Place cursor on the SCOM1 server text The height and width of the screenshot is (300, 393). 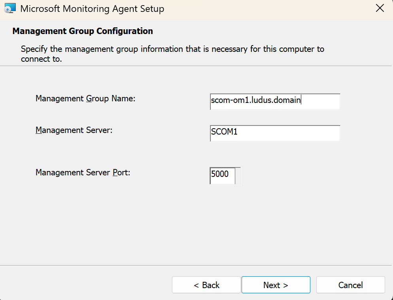click(x=224, y=132)
